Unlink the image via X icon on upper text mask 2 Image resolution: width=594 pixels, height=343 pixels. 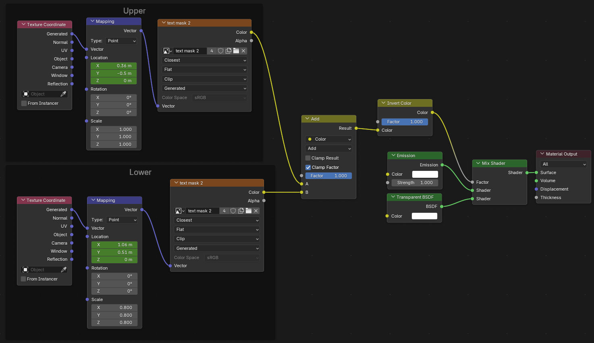[243, 51]
